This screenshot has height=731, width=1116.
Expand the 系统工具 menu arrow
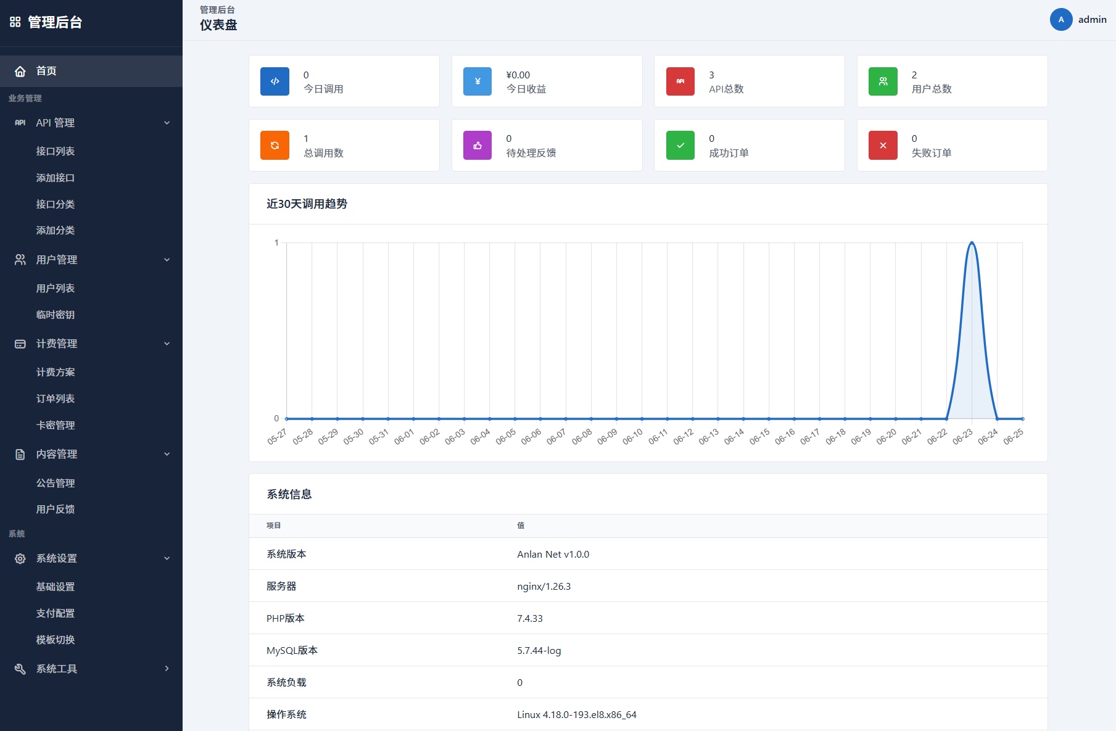click(x=167, y=669)
